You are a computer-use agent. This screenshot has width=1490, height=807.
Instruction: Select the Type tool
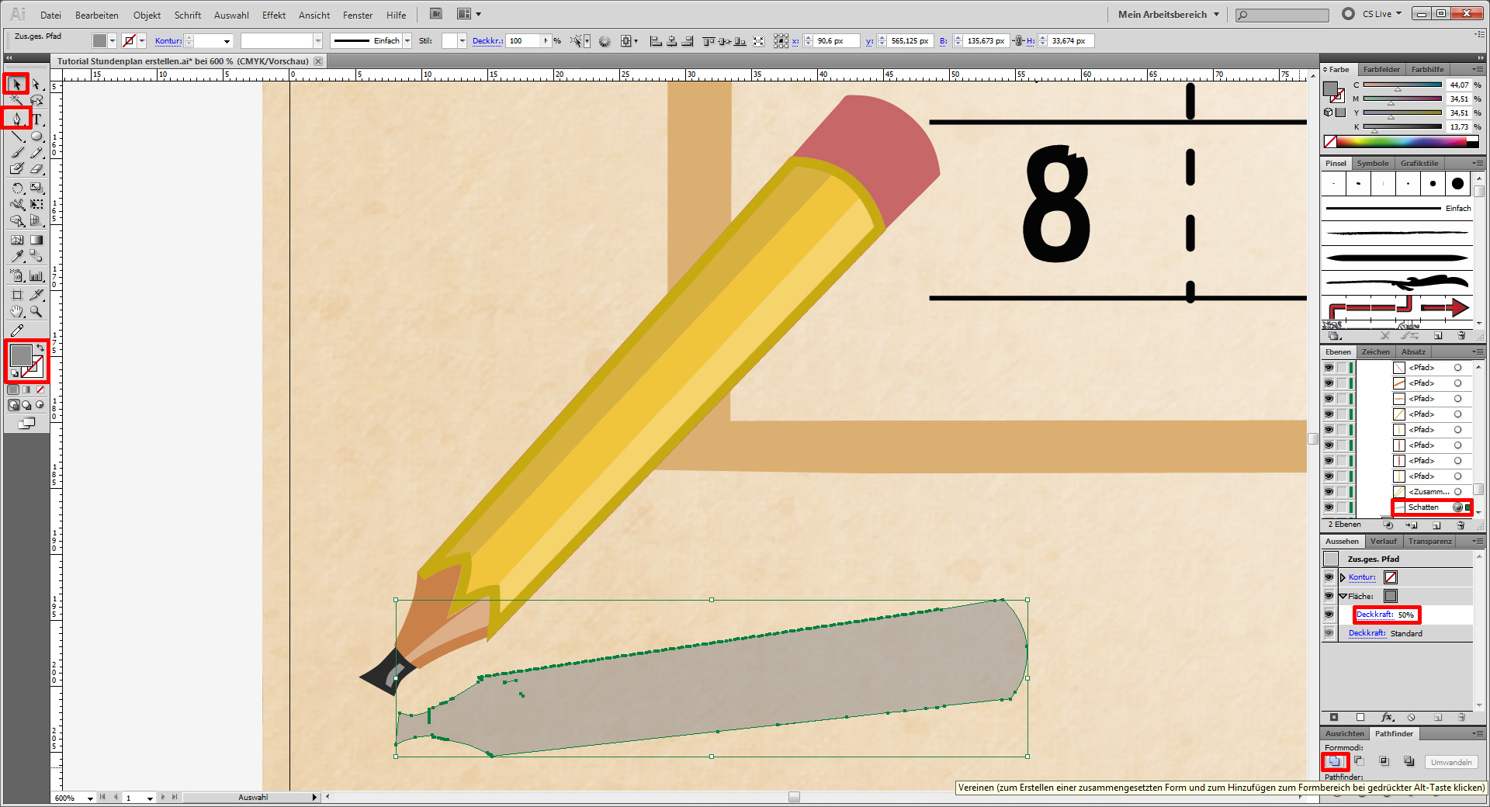[x=36, y=119]
